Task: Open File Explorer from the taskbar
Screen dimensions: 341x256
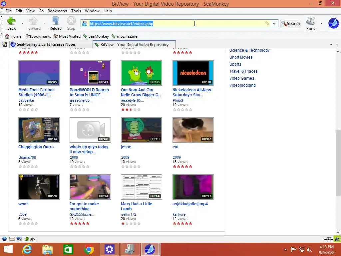Action: pyautogui.click(x=47, y=249)
